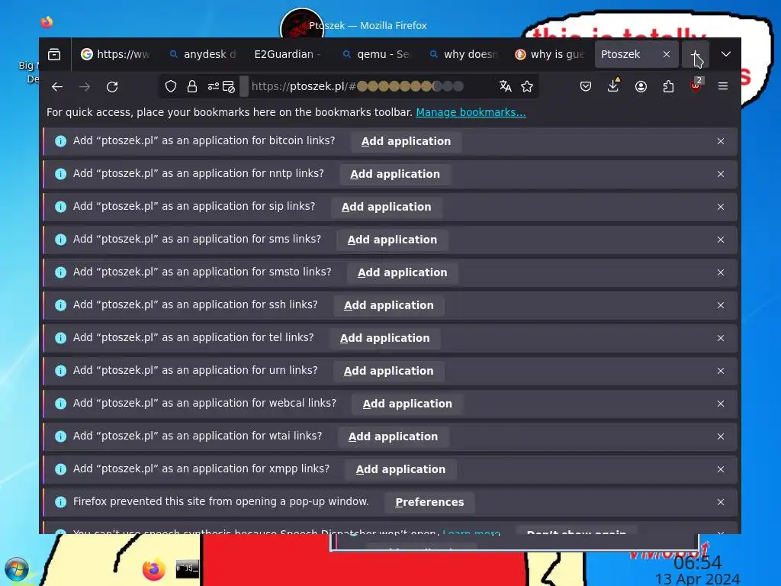Reload the current ptoszek.pl page
Image resolution: width=781 pixels, height=586 pixels.
[x=112, y=87]
